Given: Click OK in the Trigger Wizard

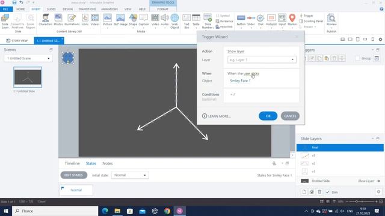Looking at the screenshot, I should tap(268, 116).
